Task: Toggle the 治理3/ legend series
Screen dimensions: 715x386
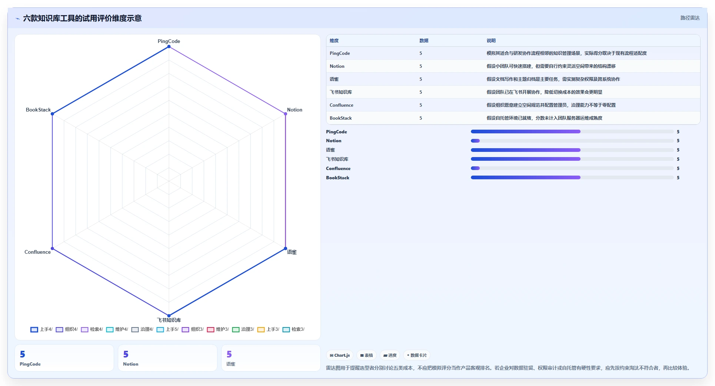Action: 243,329
